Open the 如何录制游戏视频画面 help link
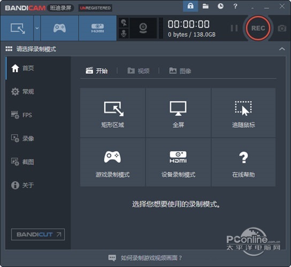 pyautogui.click(x=151, y=258)
